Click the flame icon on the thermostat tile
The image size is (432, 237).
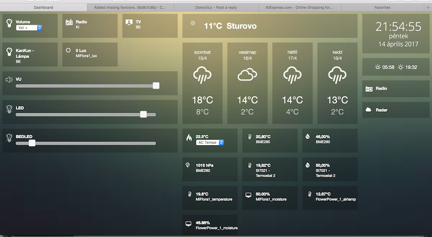pos(189,137)
